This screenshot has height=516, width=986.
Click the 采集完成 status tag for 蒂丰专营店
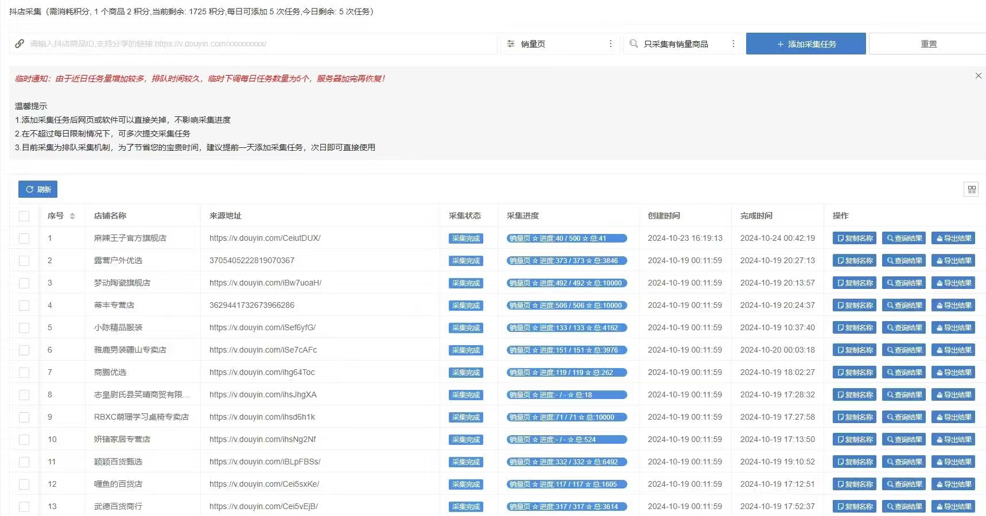(x=465, y=306)
